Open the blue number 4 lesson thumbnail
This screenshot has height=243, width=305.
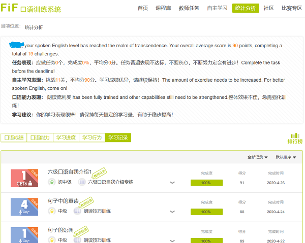pos(24,207)
